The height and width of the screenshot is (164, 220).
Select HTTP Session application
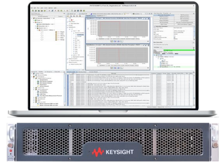click(x=44, y=93)
